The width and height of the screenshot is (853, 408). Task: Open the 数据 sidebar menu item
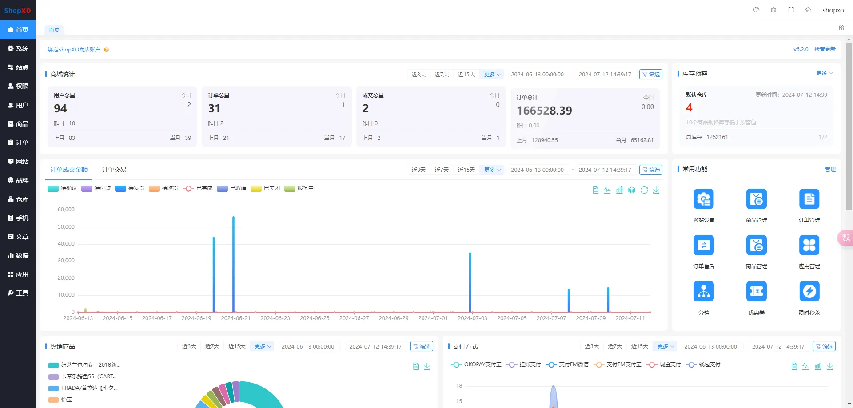[18, 256]
